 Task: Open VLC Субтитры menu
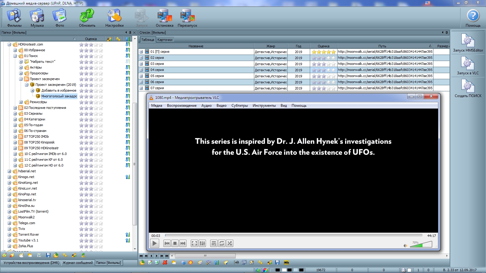click(x=239, y=106)
